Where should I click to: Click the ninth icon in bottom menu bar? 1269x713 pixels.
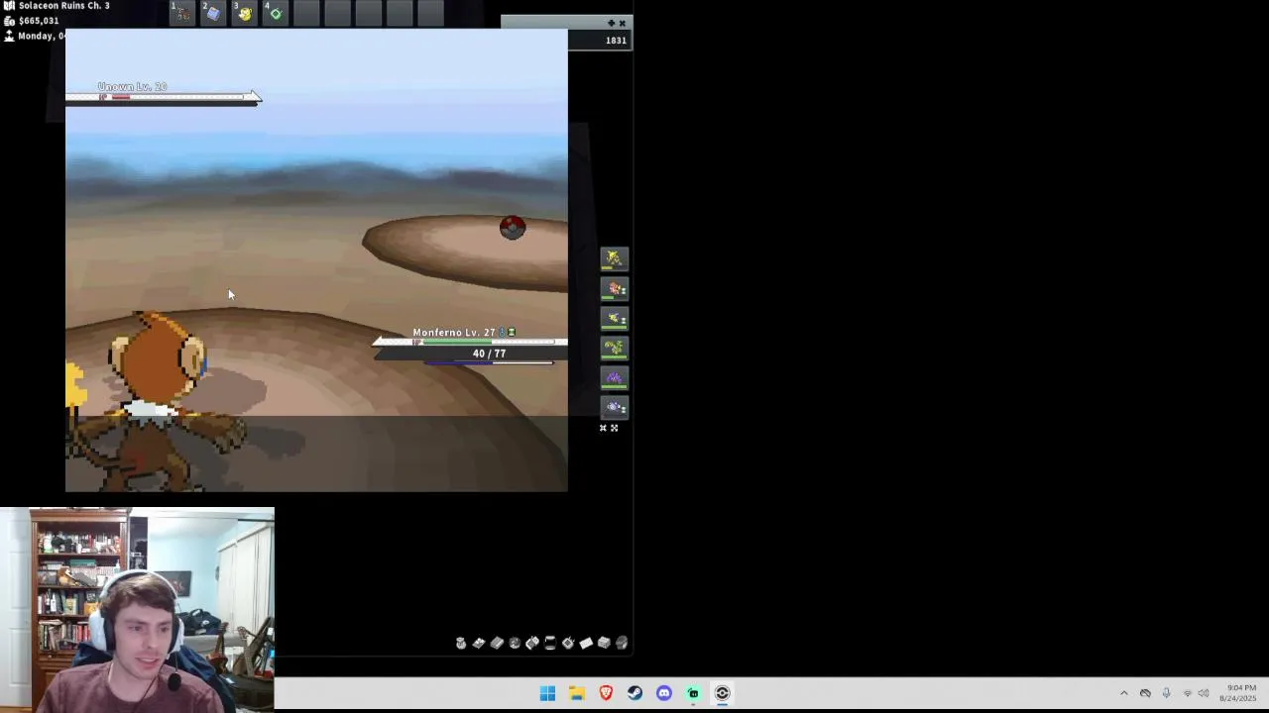604,643
